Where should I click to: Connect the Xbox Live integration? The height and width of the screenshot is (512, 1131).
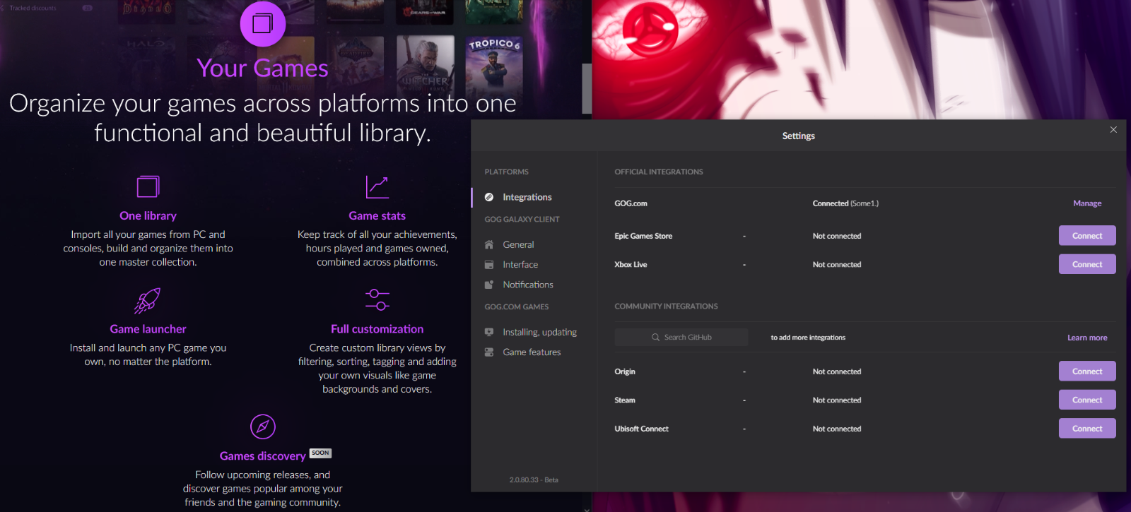[x=1087, y=264]
